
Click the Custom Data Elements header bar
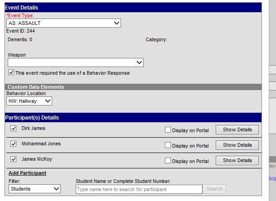click(133, 87)
